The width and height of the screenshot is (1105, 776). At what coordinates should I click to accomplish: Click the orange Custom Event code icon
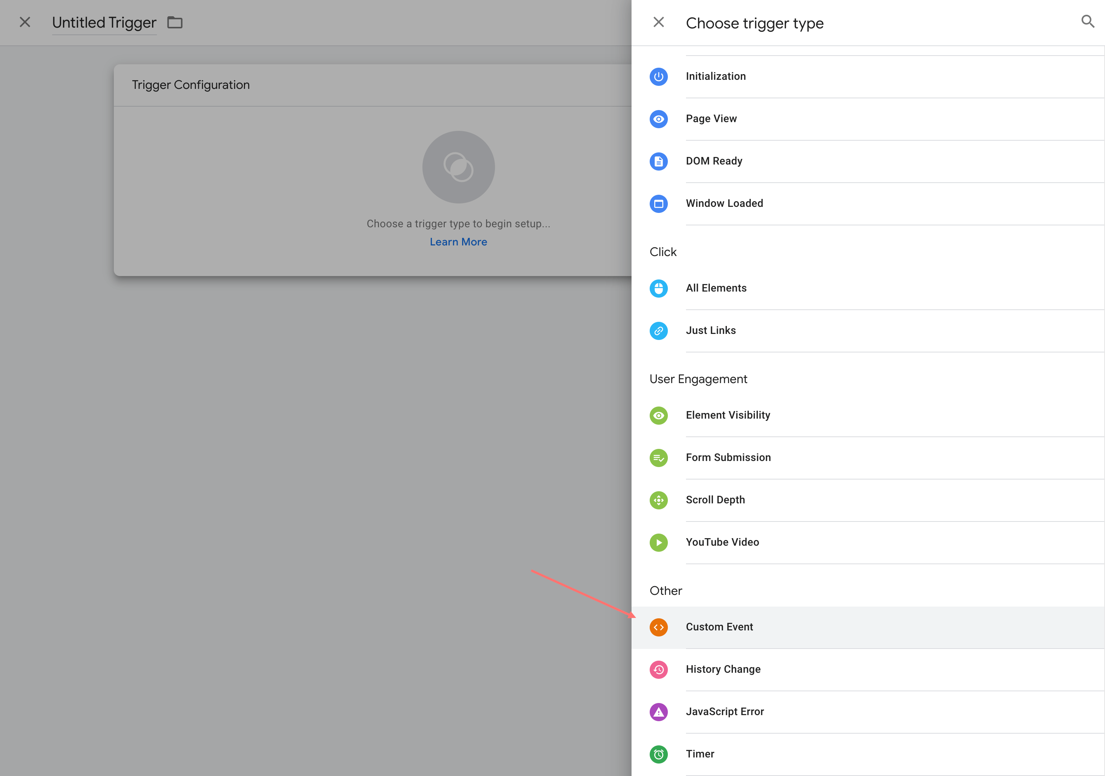(x=658, y=627)
